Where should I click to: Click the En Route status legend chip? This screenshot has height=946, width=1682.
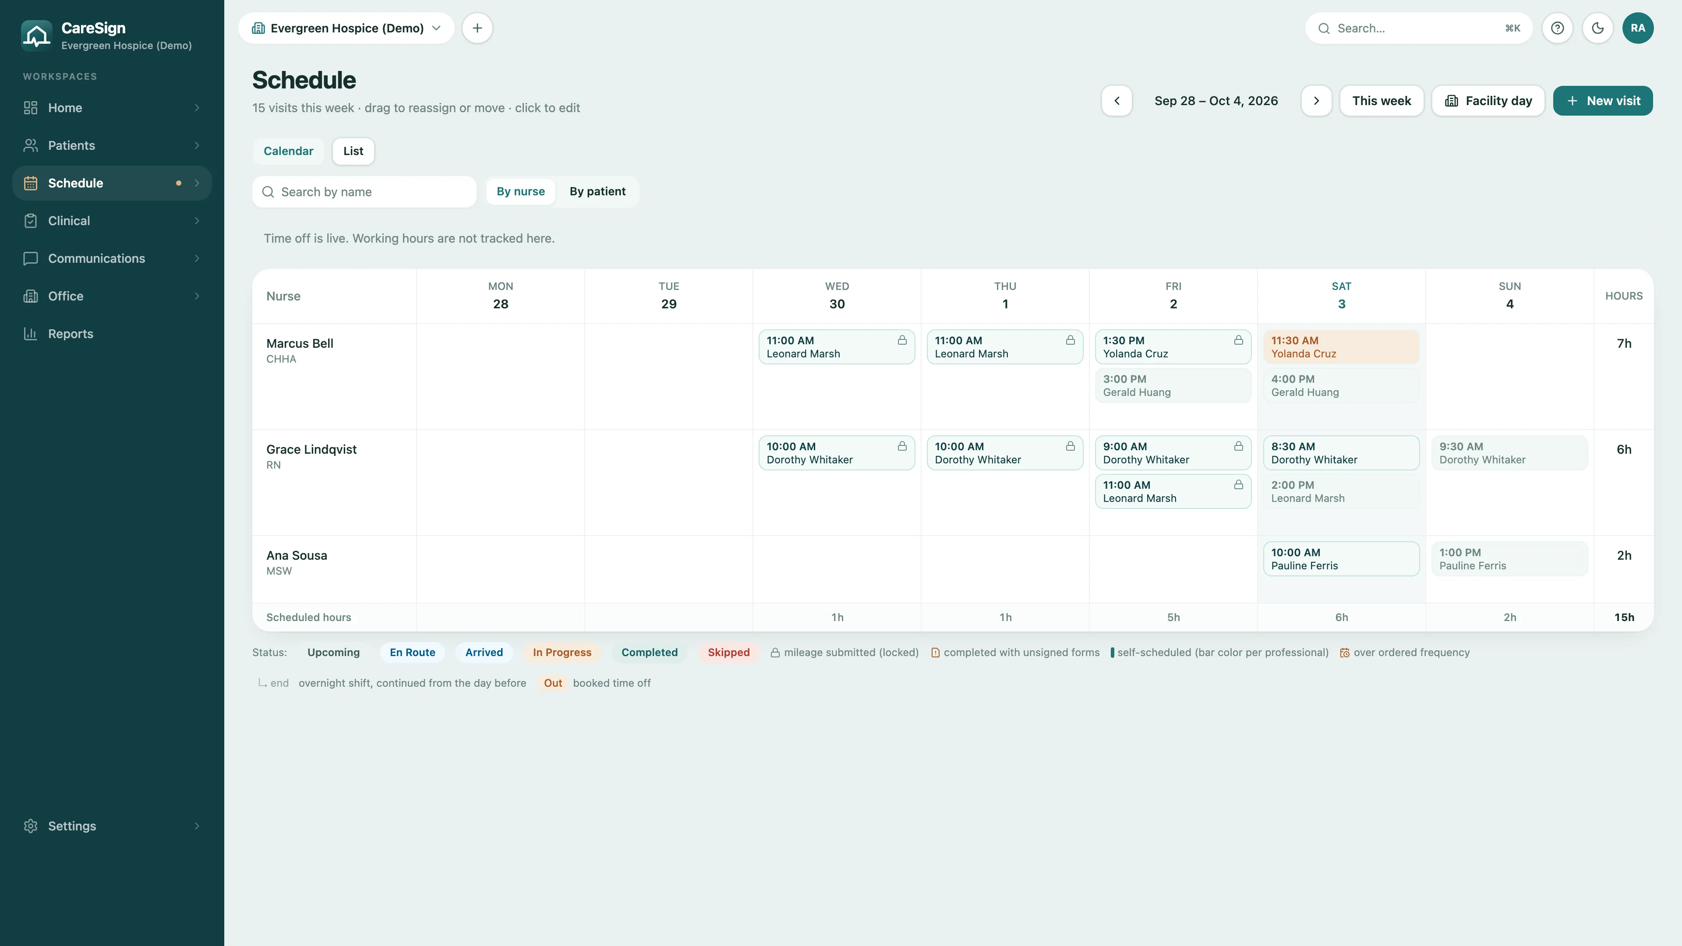point(412,652)
